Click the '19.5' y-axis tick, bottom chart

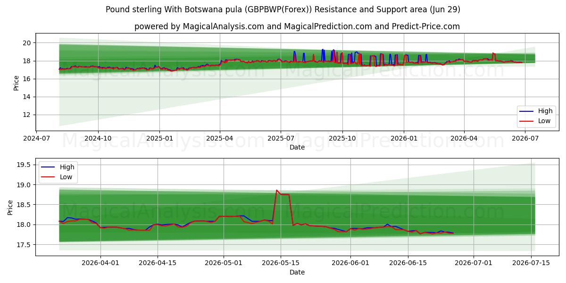tap(25, 165)
